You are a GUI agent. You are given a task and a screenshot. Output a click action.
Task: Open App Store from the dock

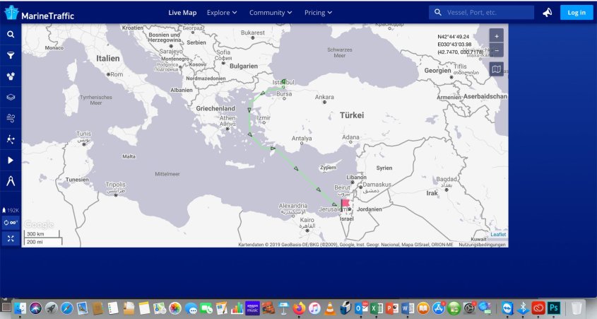point(439,308)
